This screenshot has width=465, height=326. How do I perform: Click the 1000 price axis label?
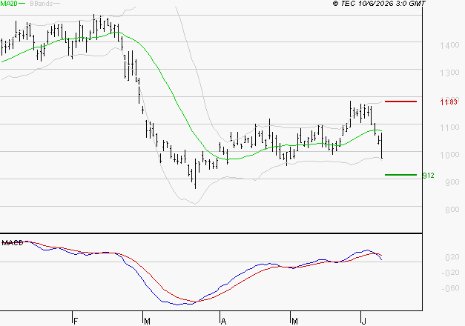point(449,155)
